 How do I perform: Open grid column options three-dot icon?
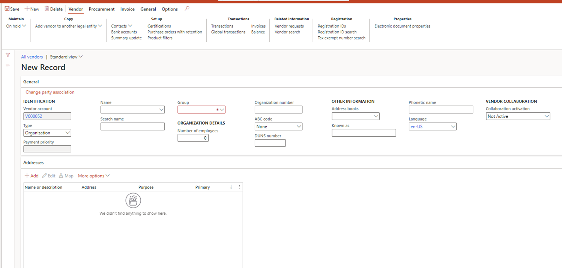point(239,187)
